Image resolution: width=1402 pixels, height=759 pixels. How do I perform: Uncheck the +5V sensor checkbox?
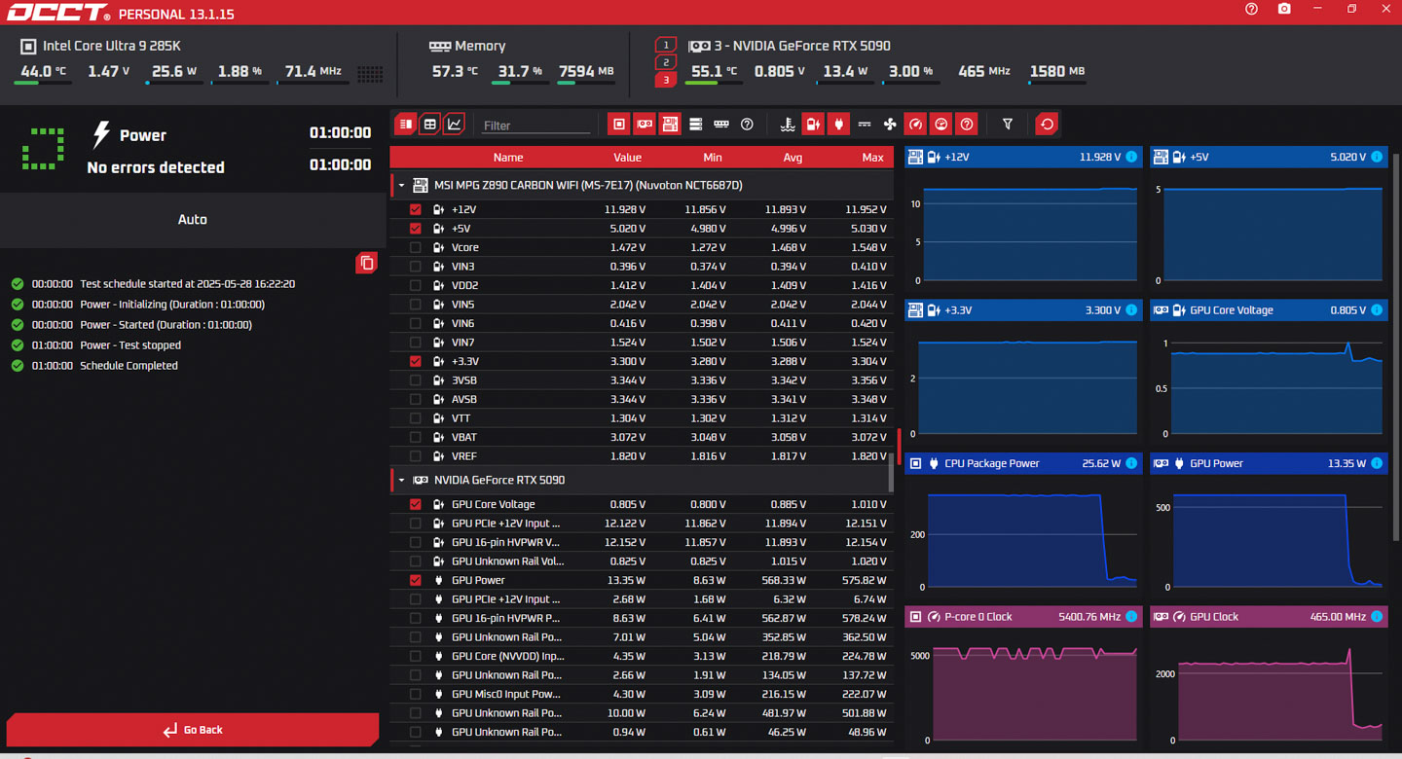tap(416, 229)
